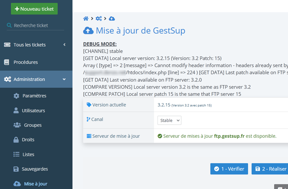
Task: Click the Local server version debug line
Action: click(152, 58)
